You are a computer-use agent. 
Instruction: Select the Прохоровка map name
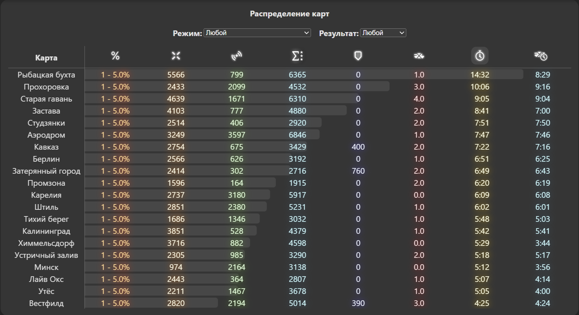pyautogui.click(x=46, y=87)
